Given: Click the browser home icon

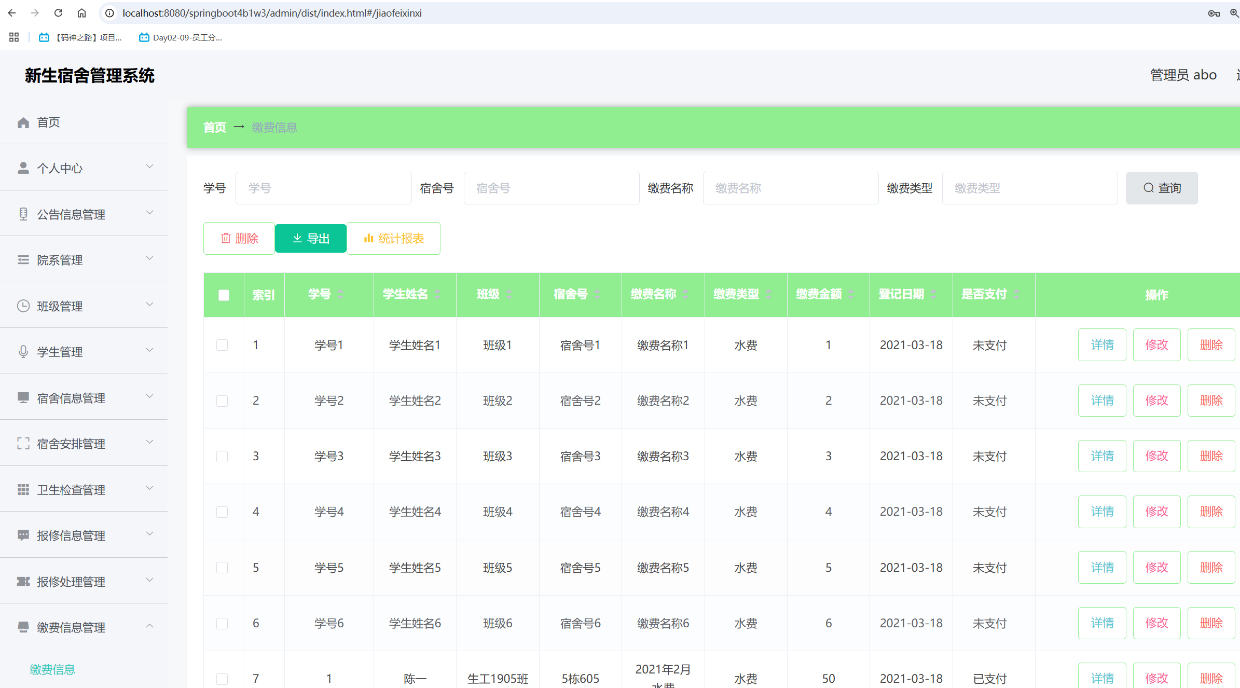Looking at the screenshot, I should pos(81,13).
